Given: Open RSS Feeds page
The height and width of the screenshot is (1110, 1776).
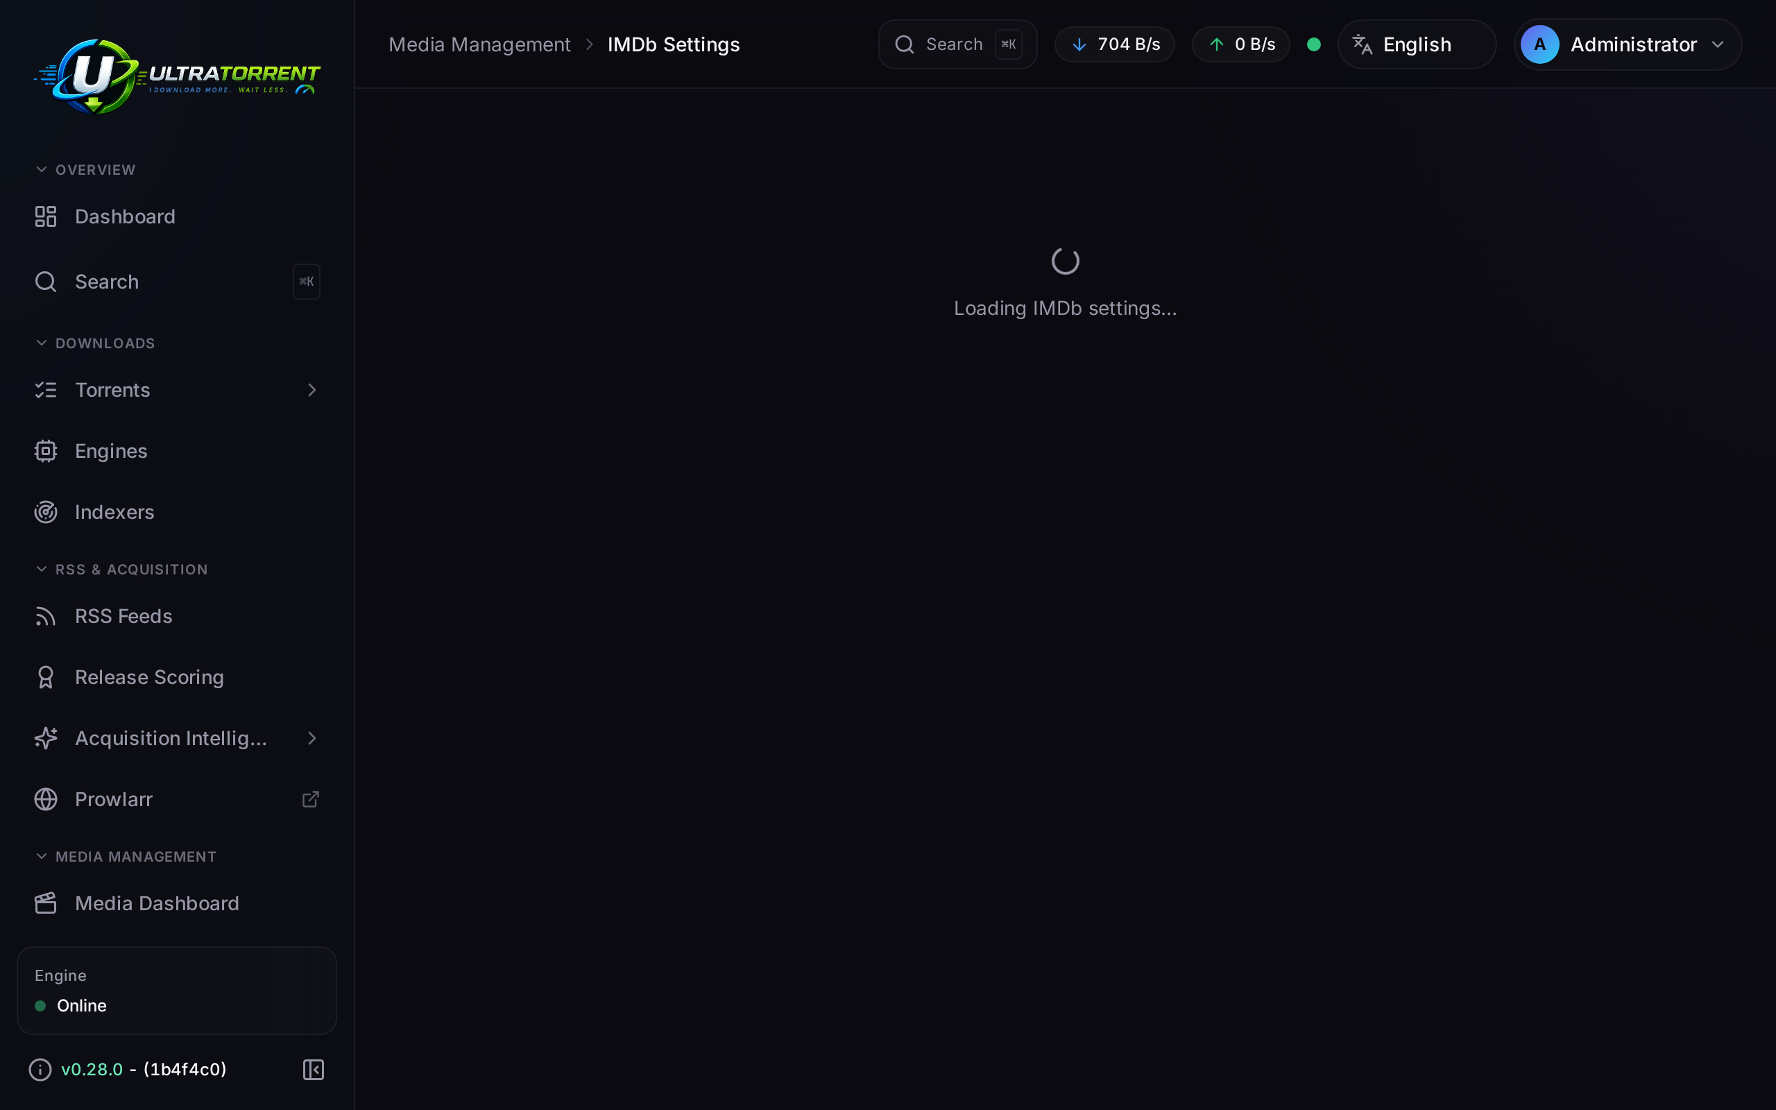Looking at the screenshot, I should [177, 616].
